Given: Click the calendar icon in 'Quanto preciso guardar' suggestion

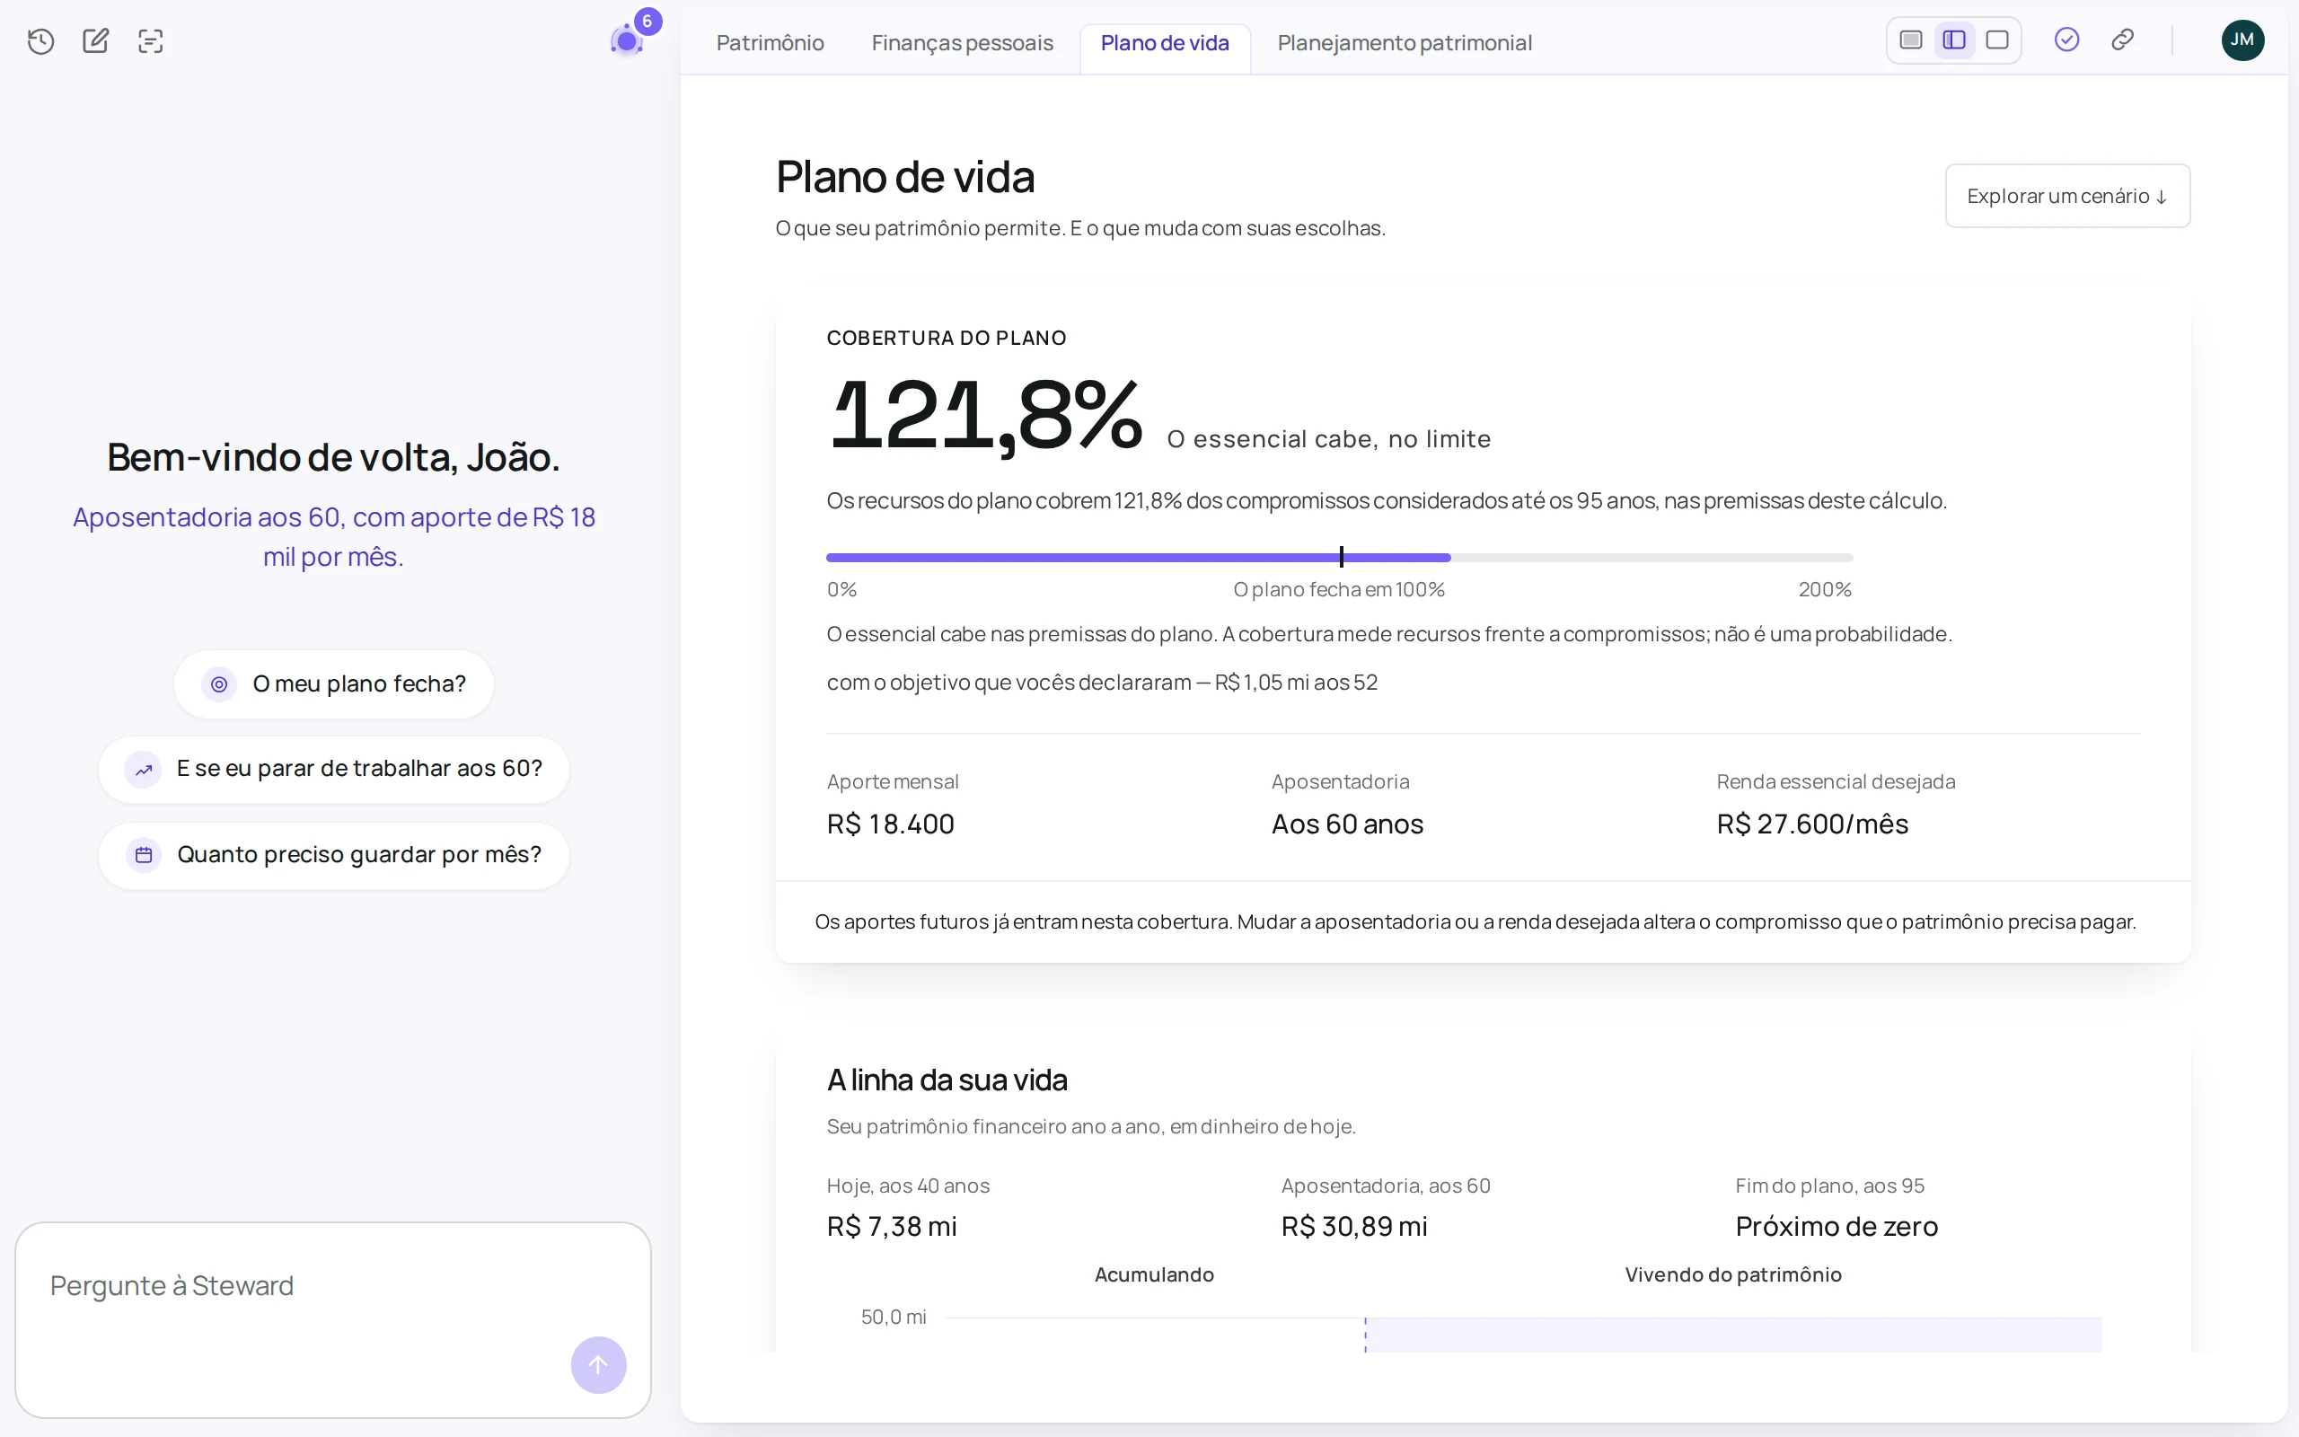Looking at the screenshot, I should click(144, 855).
